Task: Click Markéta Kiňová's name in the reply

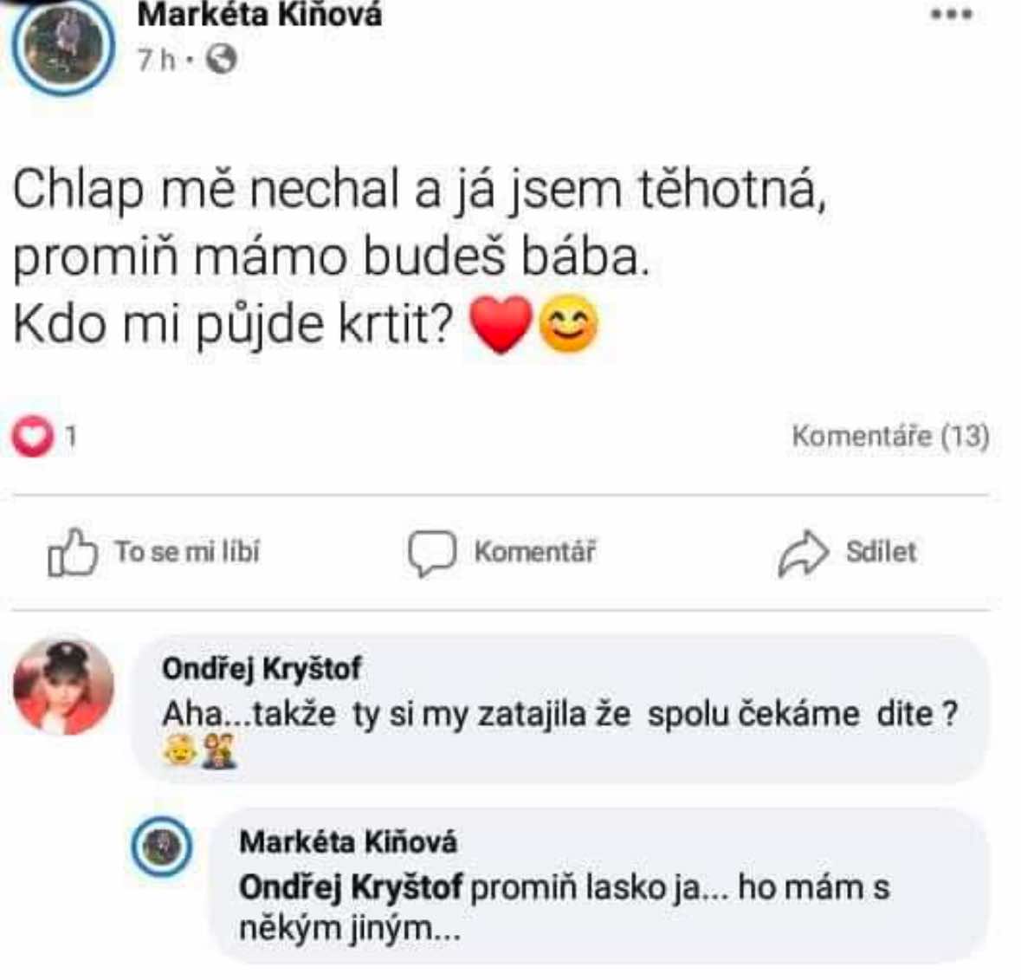Action: point(347,841)
